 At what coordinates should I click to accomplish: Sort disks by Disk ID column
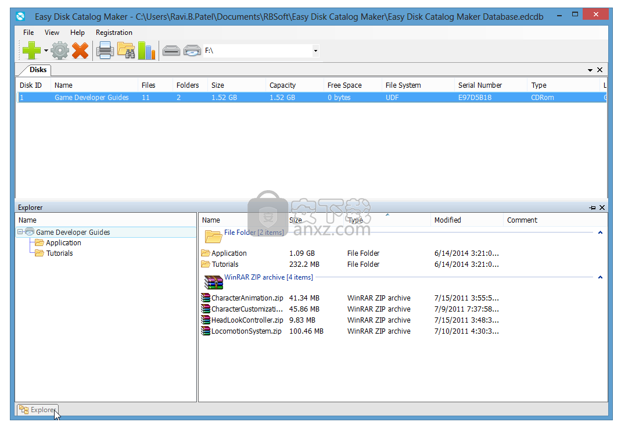[33, 85]
